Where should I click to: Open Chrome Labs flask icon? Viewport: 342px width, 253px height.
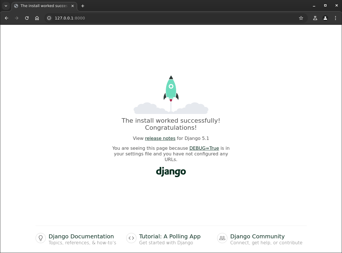[x=315, y=18]
